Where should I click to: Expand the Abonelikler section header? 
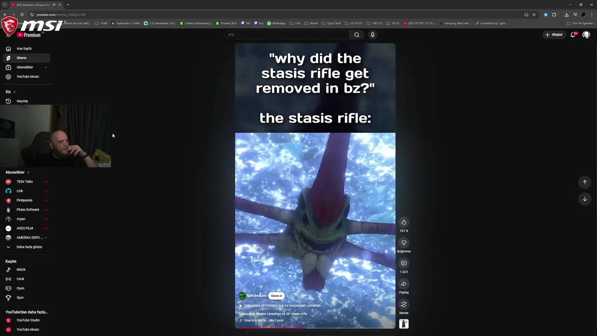click(17, 172)
